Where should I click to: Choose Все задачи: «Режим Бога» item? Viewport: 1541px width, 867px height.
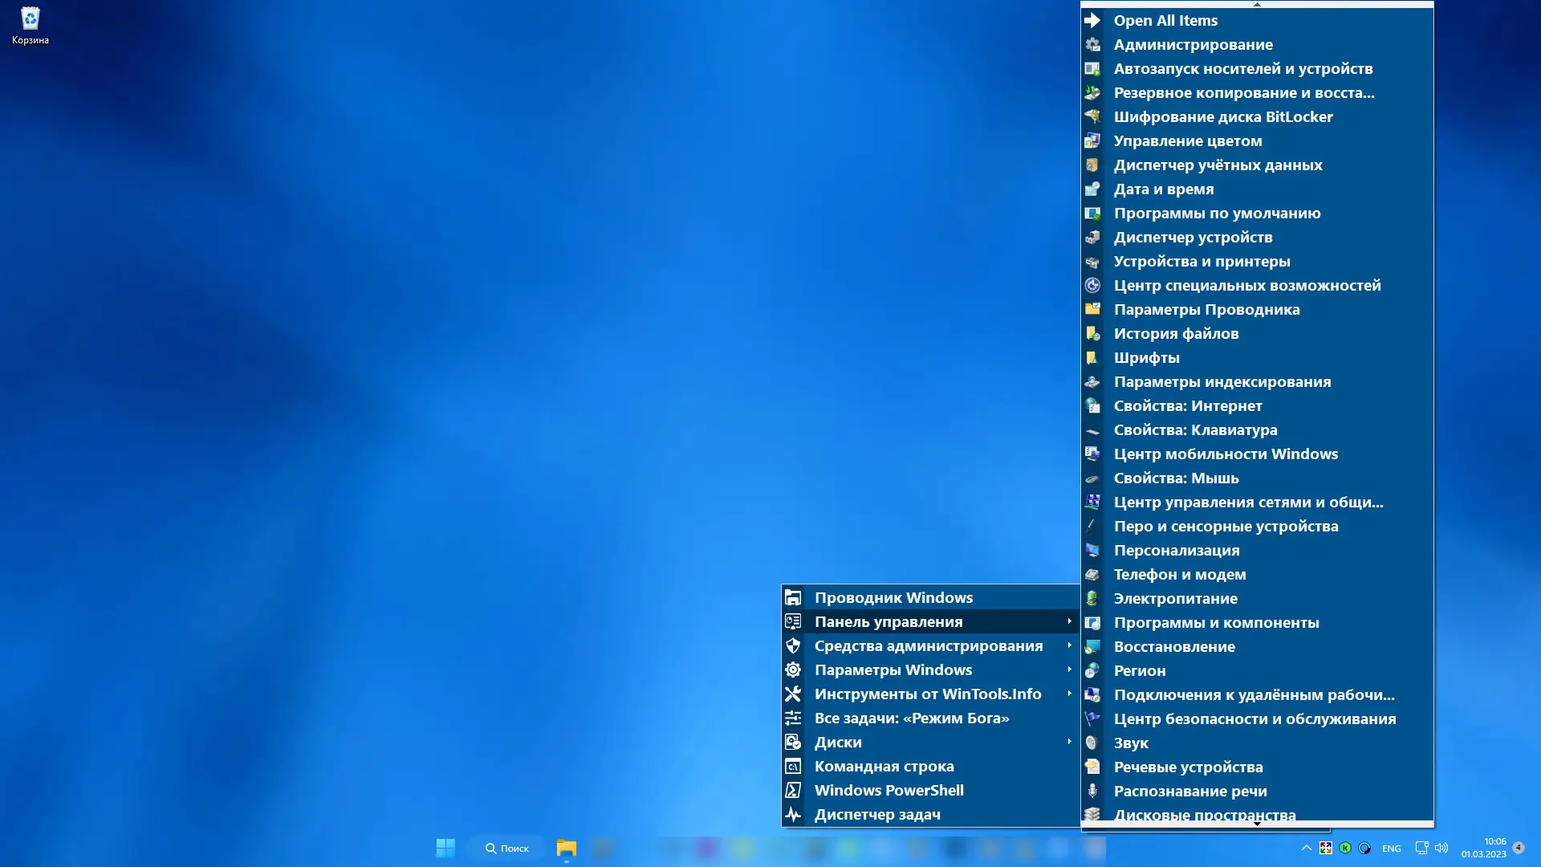click(x=912, y=718)
